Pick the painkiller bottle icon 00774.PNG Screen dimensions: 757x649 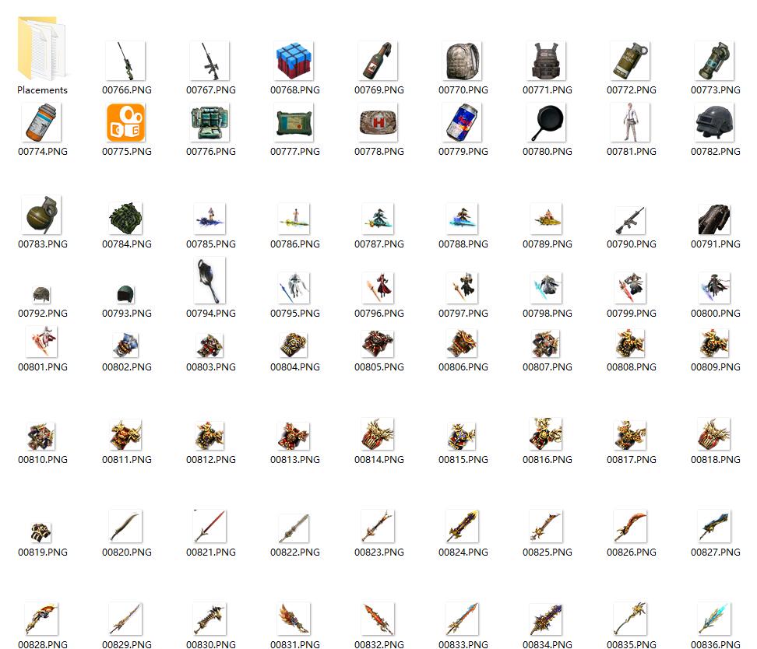pyautogui.click(x=41, y=122)
